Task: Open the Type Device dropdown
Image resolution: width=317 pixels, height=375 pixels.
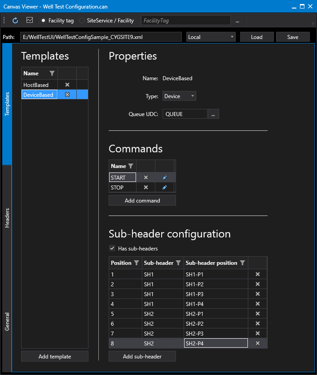Action: tap(179, 96)
